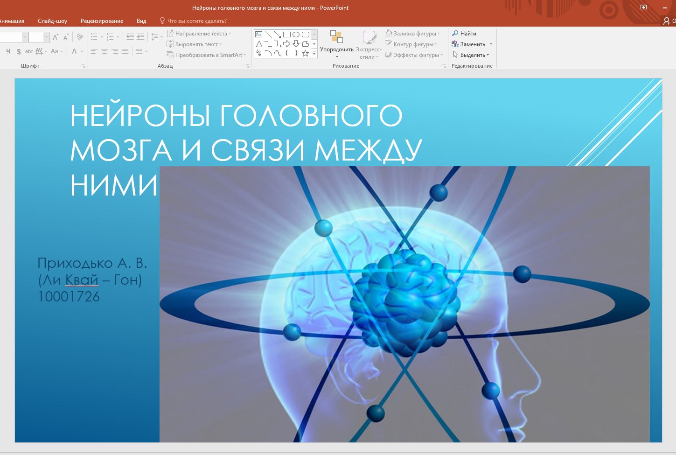Apply the font color
The height and width of the screenshot is (455, 676).
pyautogui.click(x=74, y=51)
